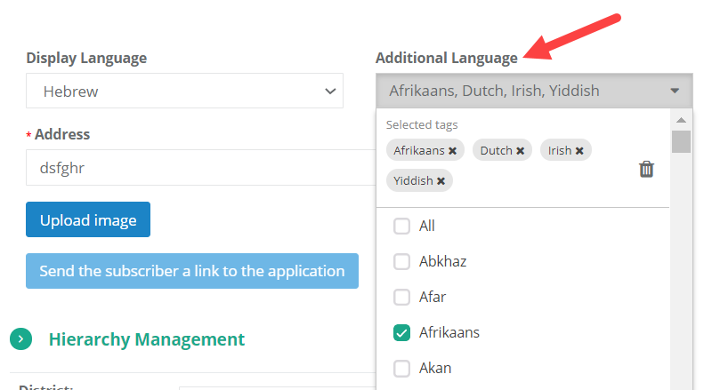Expand the Hierarchy Management section arrow
The width and height of the screenshot is (712, 390).
(21, 339)
